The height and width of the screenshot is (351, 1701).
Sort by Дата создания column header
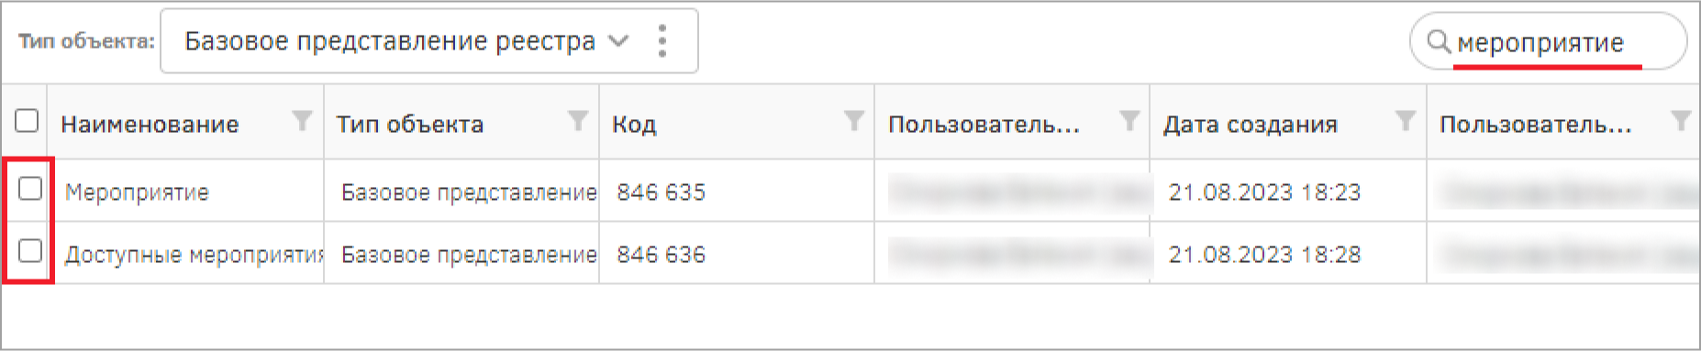(x=1251, y=125)
